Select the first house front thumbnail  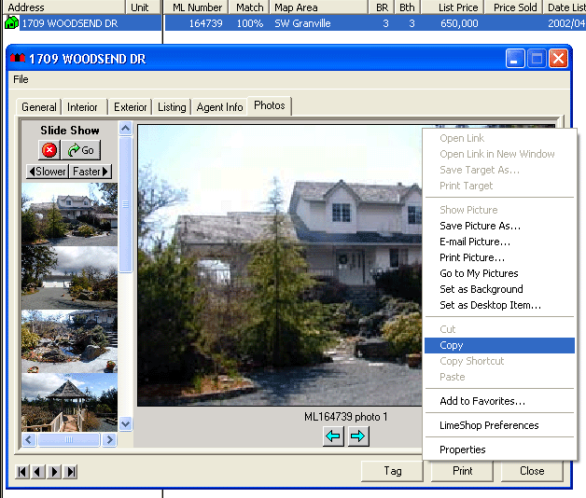(x=69, y=214)
